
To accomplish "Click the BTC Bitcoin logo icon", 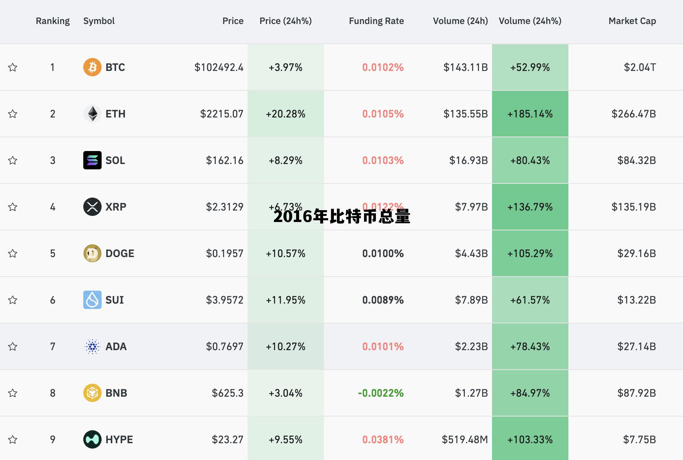I will click(x=92, y=67).
